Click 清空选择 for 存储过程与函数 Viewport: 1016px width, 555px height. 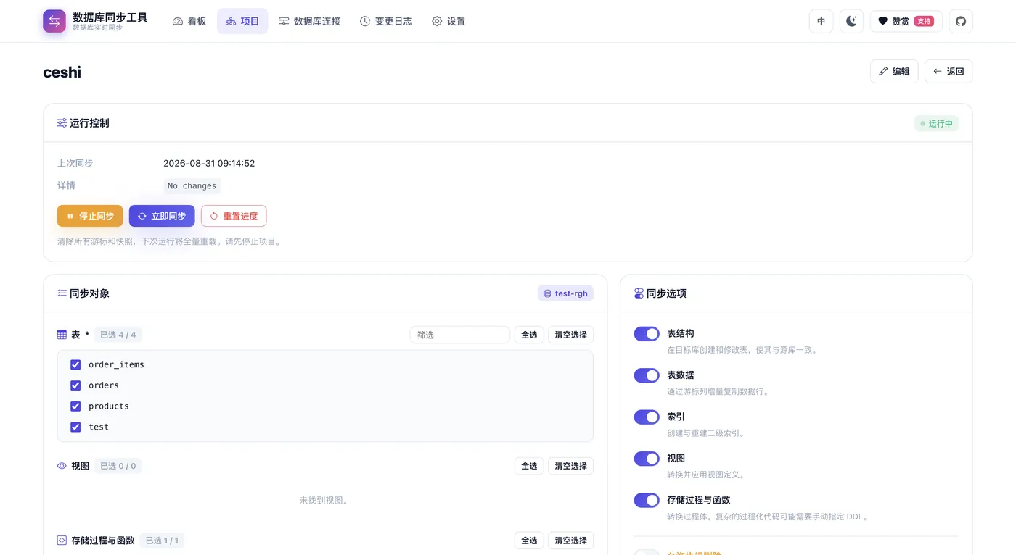click(x=570, y=541)
